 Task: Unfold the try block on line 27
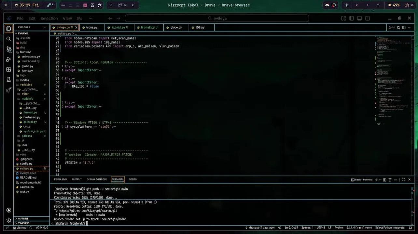tap(63, 66)
